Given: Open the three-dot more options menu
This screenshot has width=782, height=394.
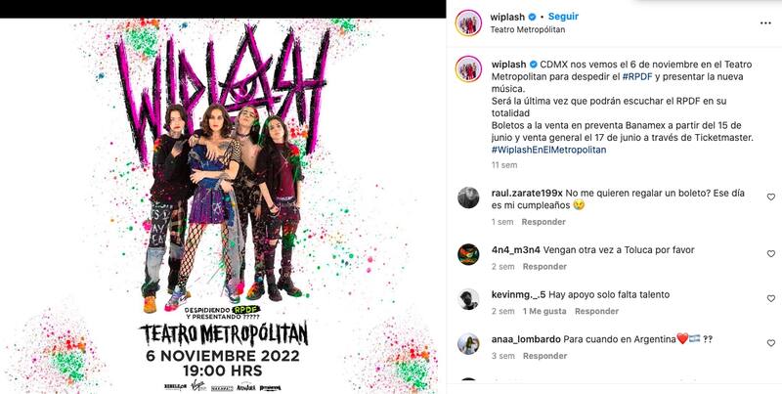Looking at the screenshot, I should coord(765,23).
